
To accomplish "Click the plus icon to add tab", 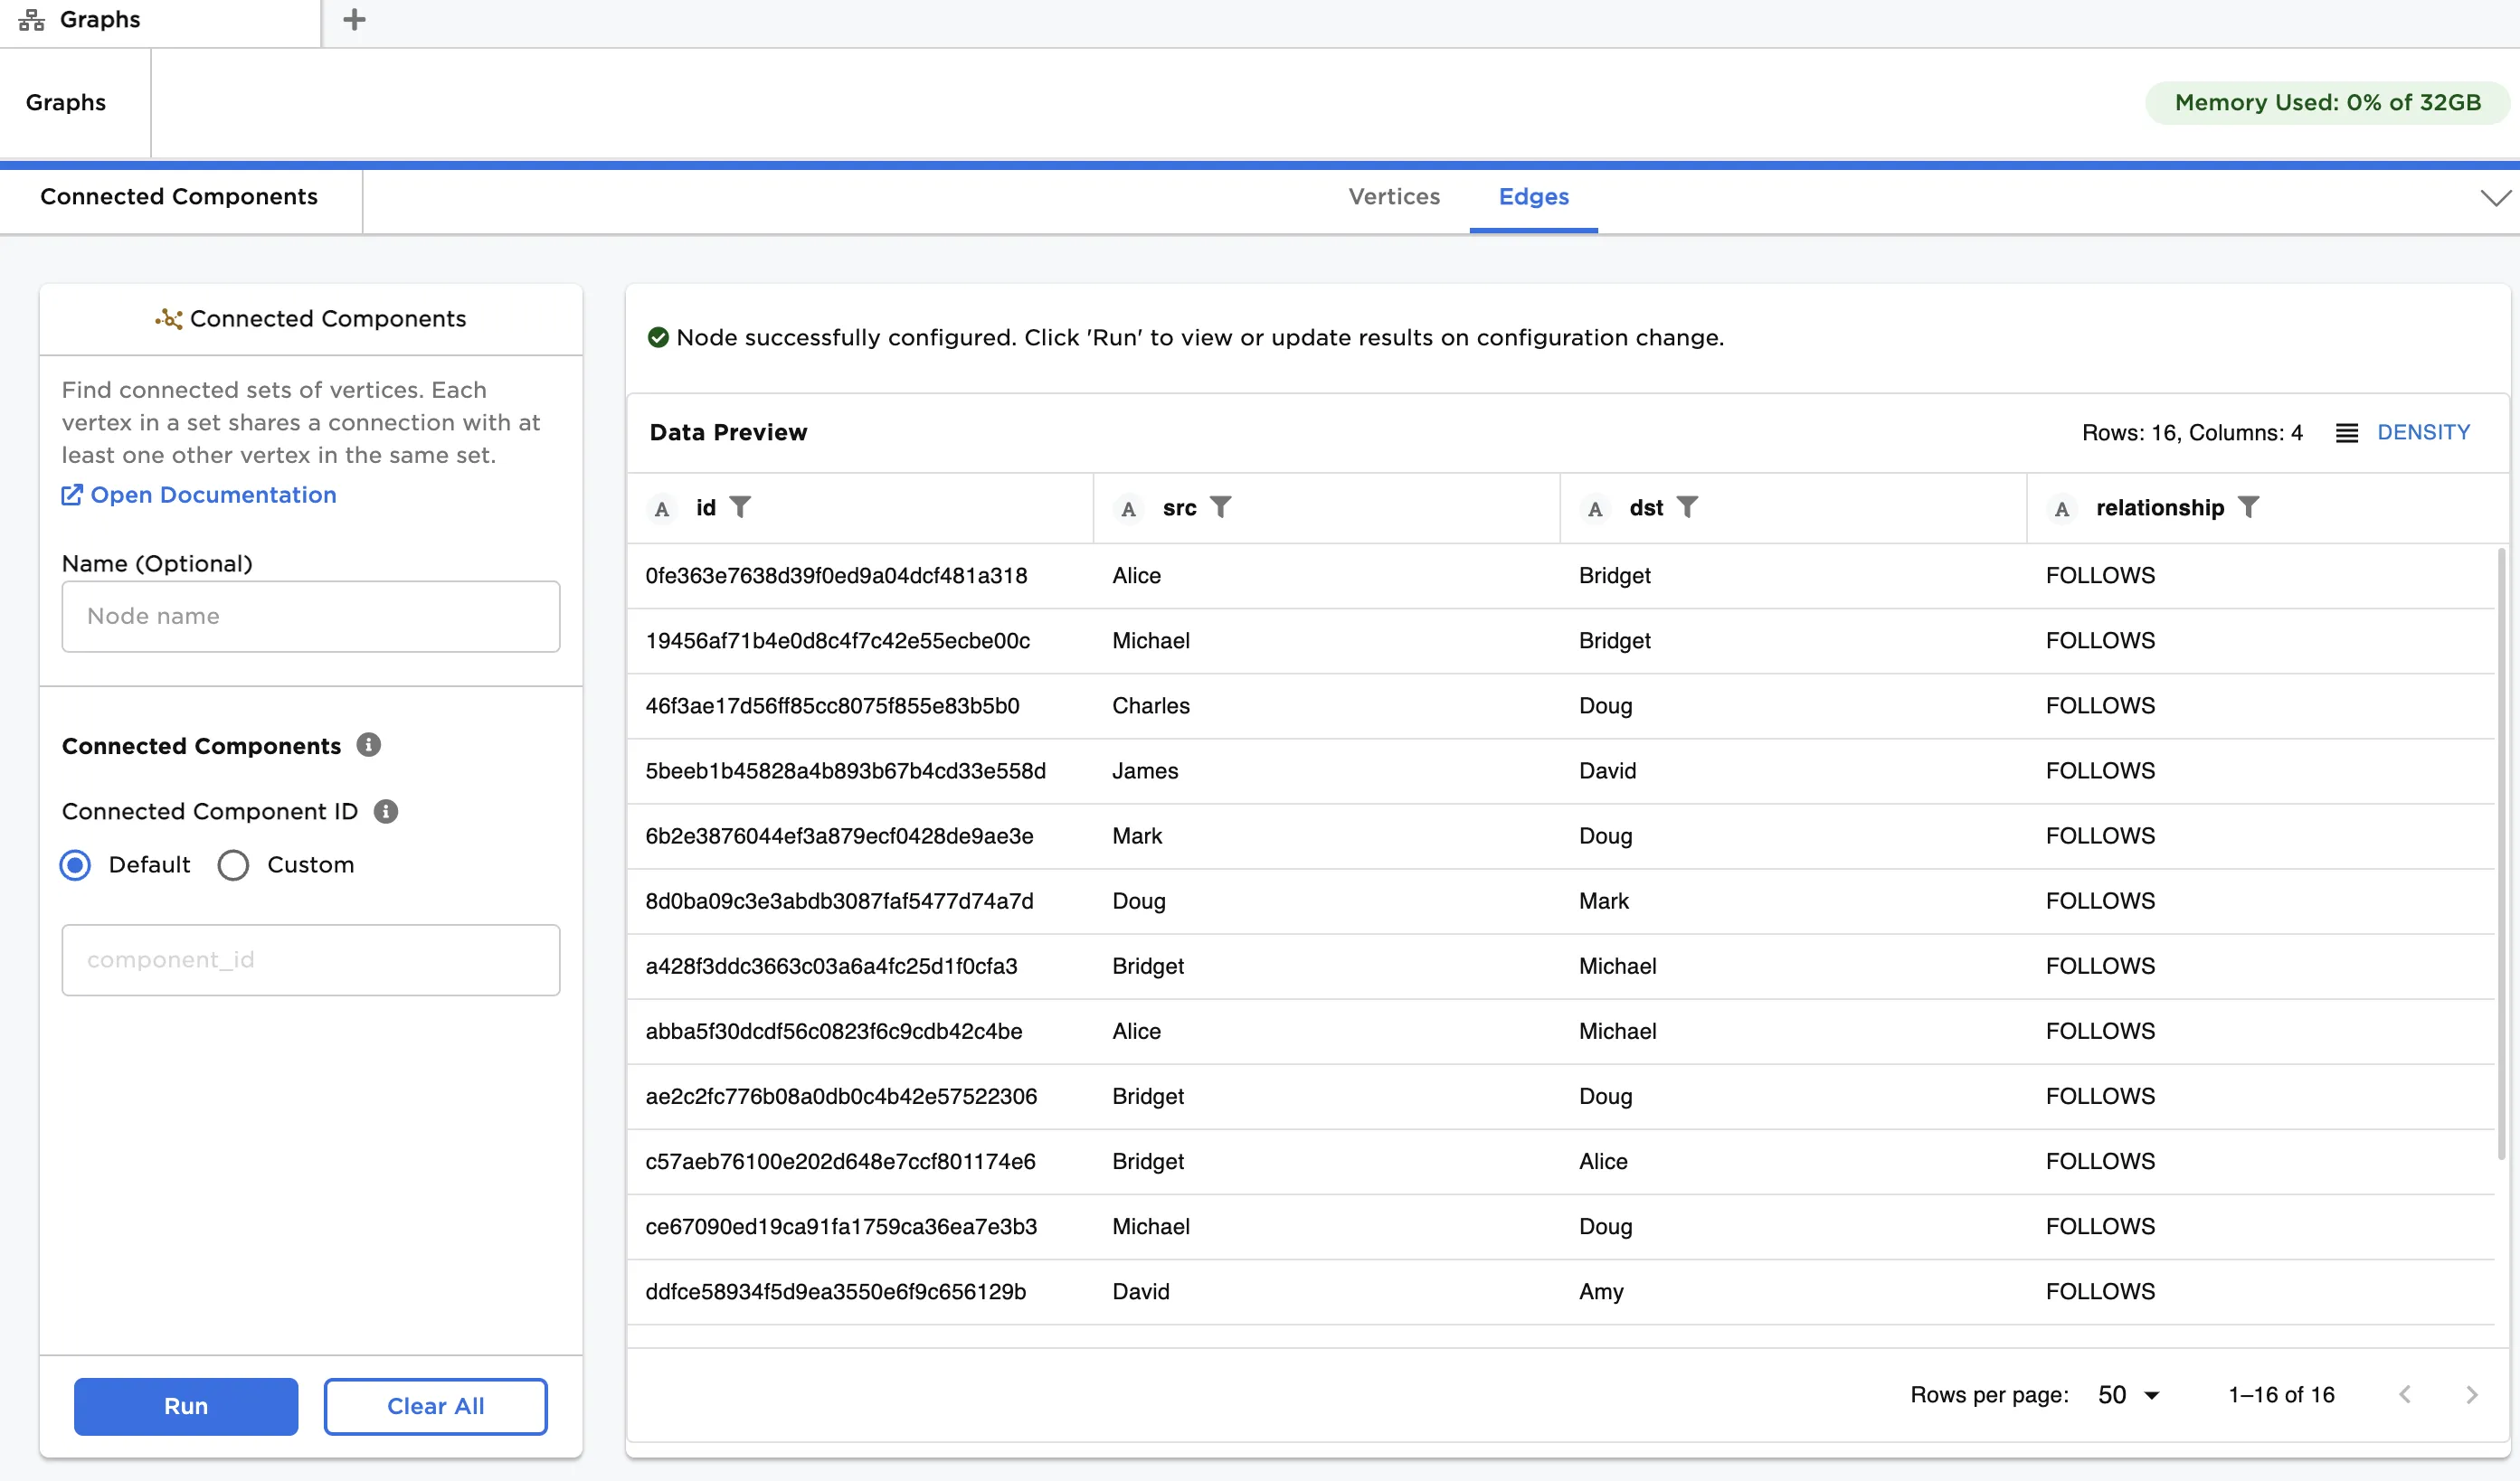I will point(354,20).
